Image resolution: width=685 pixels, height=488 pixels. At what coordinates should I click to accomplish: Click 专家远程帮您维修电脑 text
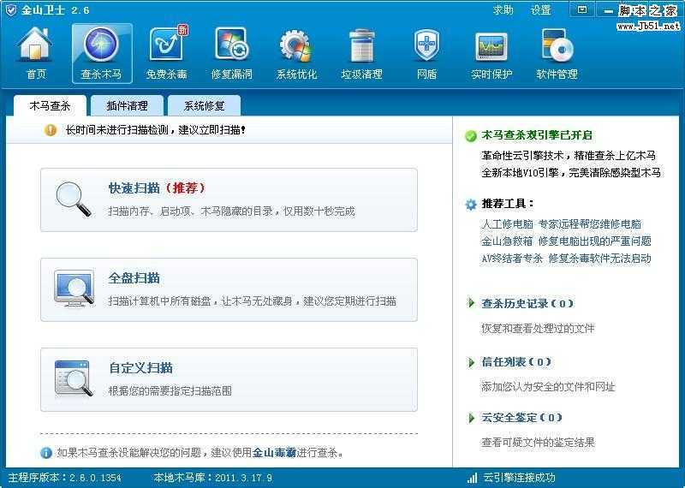click(x=590, y=224)
